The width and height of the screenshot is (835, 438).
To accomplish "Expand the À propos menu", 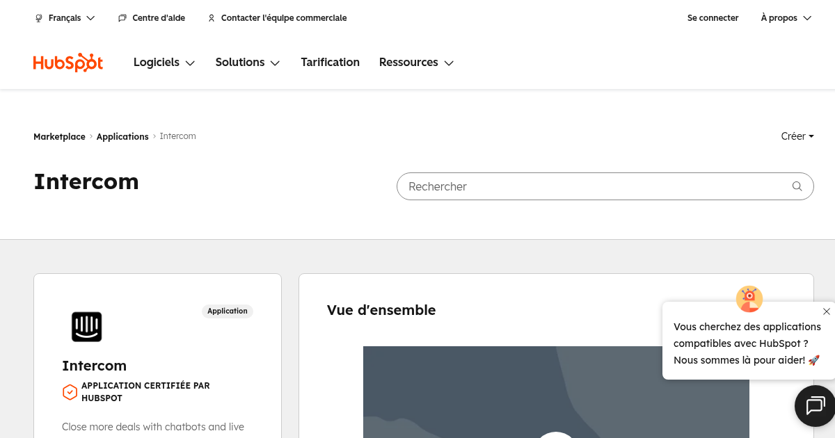I will pyautogui.click(x=786, y=18).
